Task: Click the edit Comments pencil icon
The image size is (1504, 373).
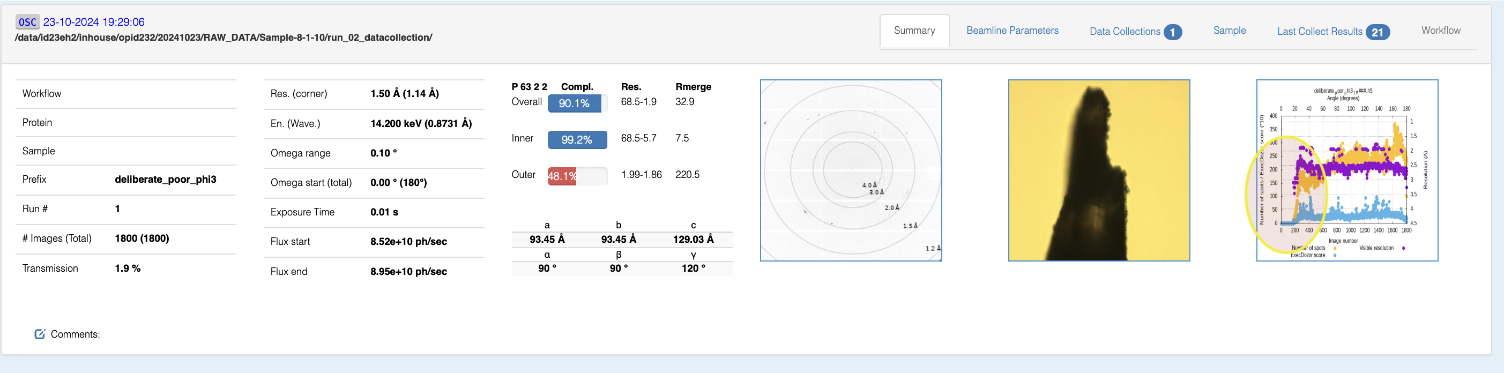Action: click(x=40, y=334)
